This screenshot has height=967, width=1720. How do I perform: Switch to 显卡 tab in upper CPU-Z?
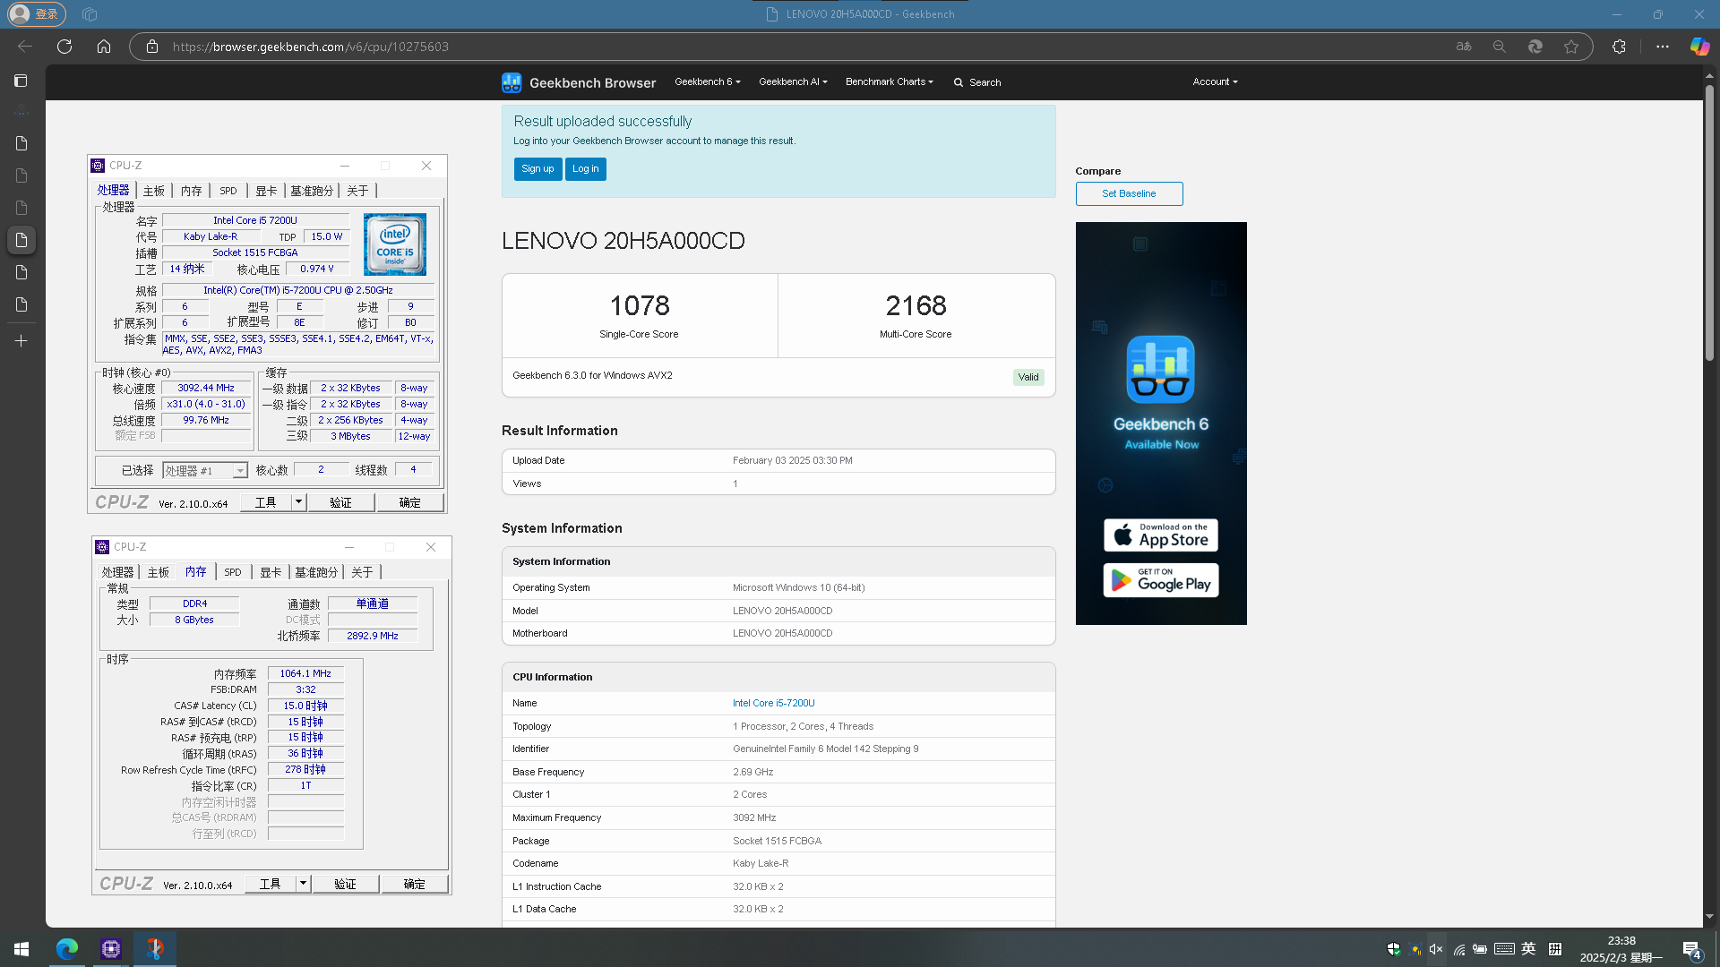click(266, 191)
